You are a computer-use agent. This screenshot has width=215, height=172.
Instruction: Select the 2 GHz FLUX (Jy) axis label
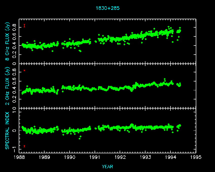click(x=8, y=86)
